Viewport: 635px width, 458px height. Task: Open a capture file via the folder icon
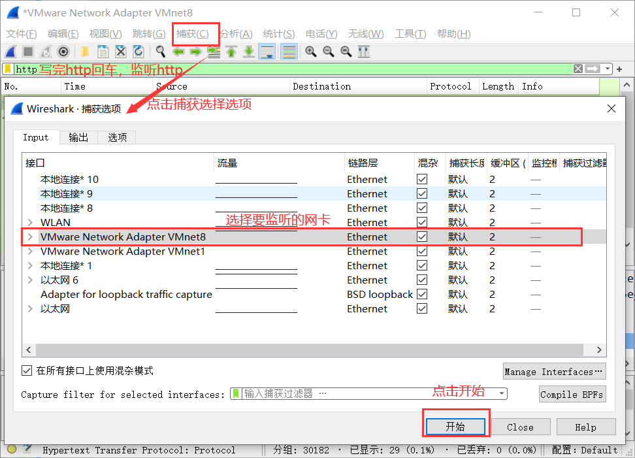85,52
